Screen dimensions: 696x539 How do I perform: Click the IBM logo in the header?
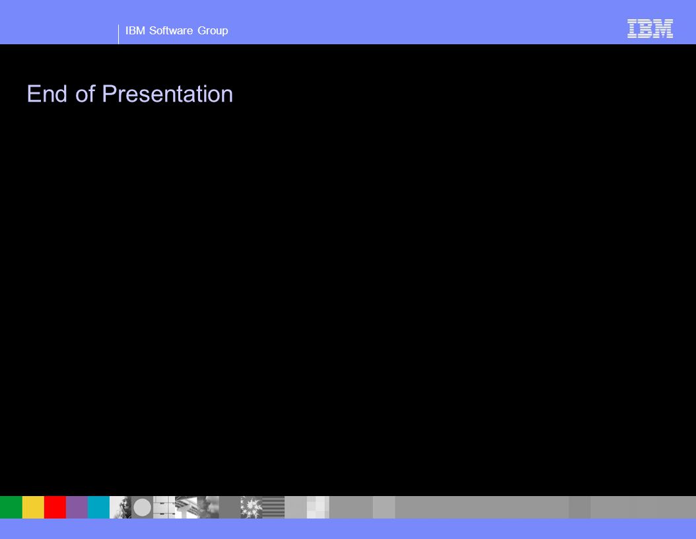(650, 28)
